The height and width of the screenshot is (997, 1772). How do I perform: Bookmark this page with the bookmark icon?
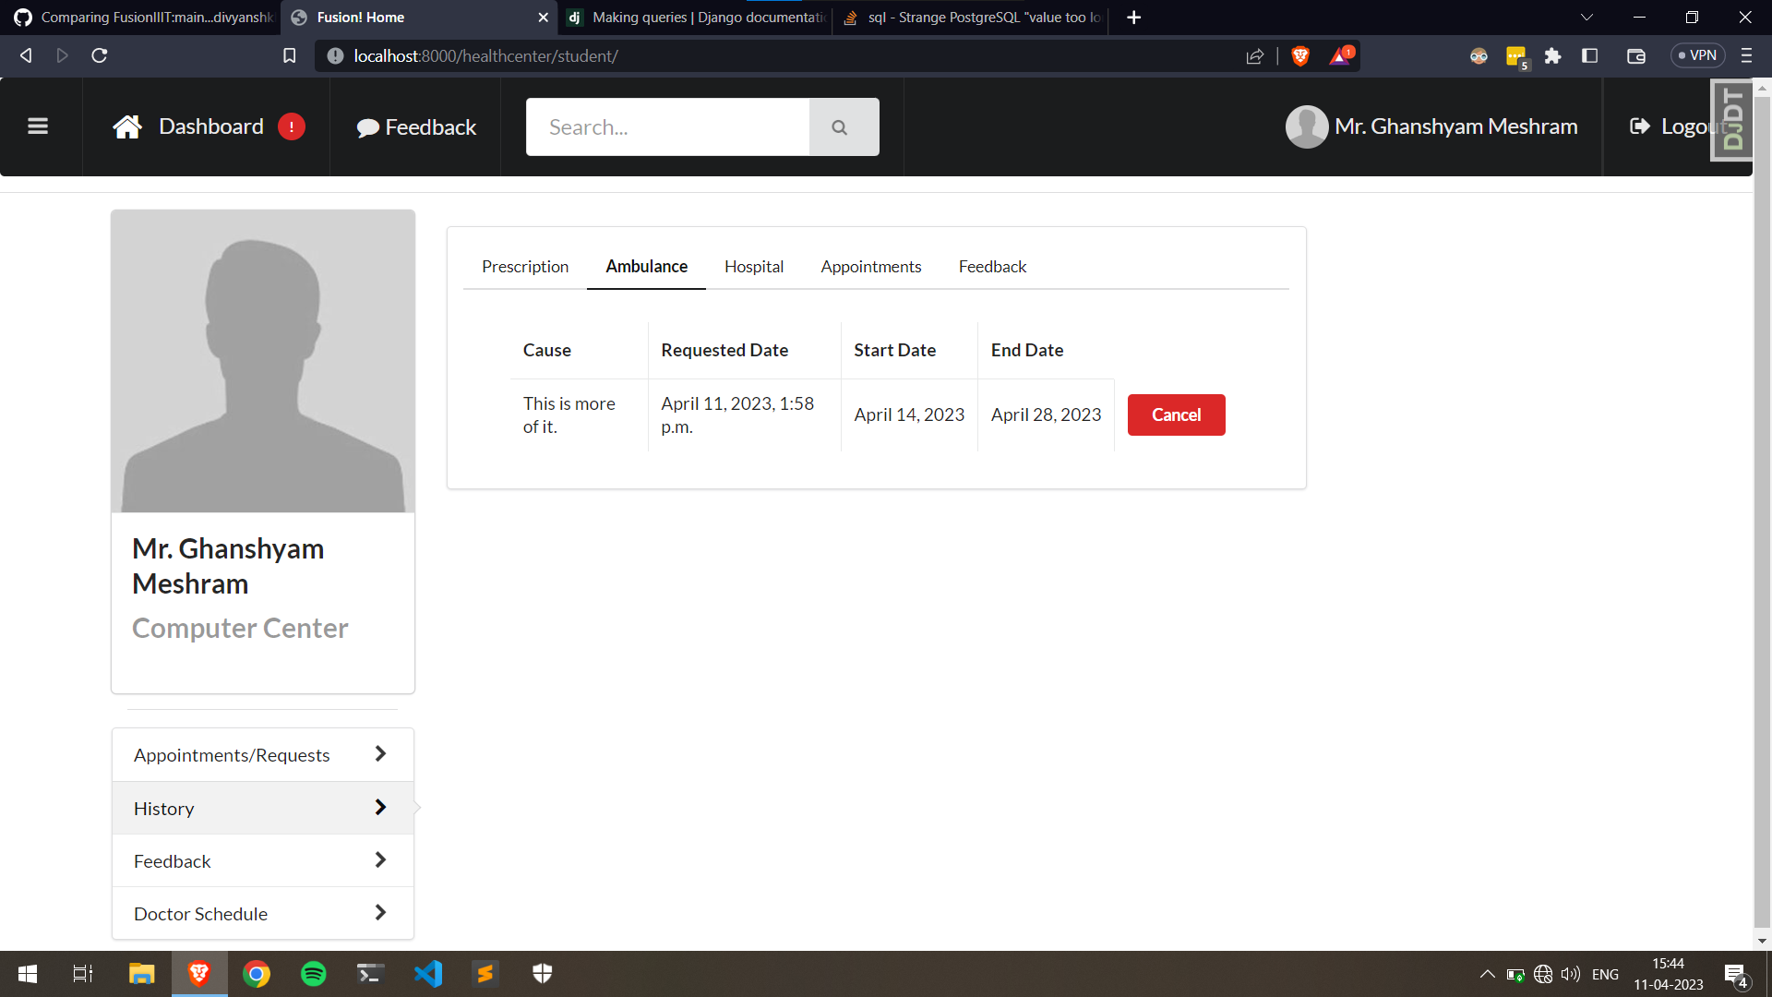[289, 56]
